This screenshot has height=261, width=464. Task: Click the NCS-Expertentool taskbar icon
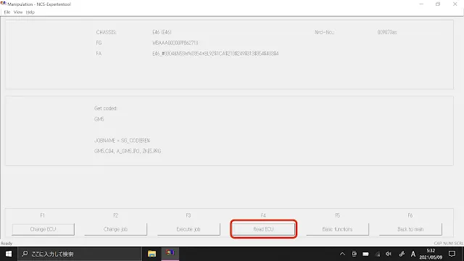click(170, 254)
